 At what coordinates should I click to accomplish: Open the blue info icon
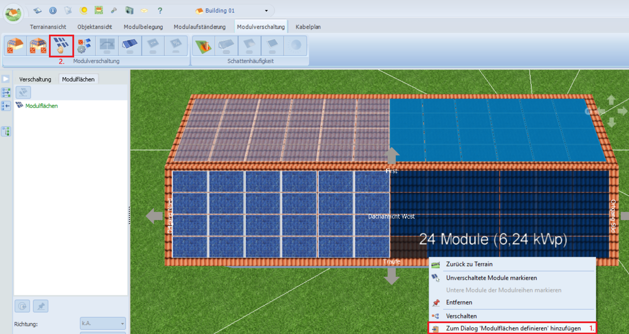coord(53,11)
